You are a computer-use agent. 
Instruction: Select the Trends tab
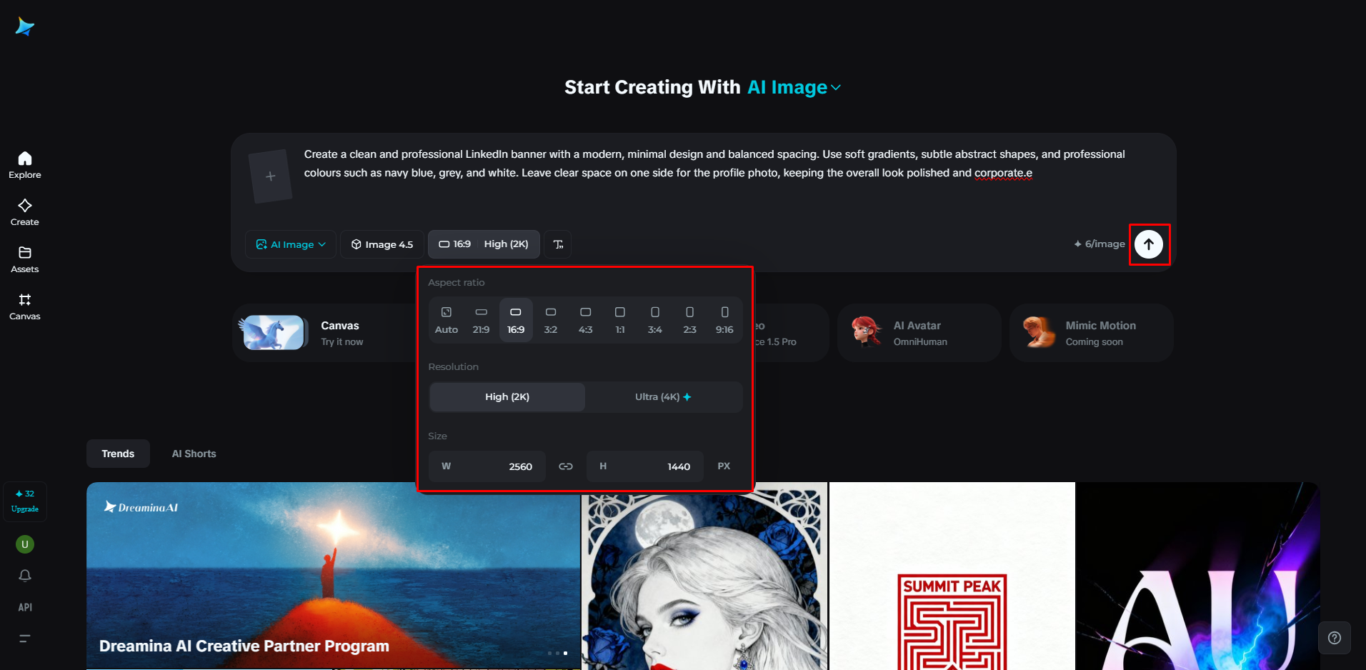tap(118, 454)
